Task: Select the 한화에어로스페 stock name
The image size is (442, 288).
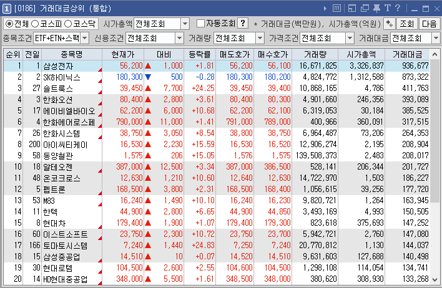Action: (69, 122)
